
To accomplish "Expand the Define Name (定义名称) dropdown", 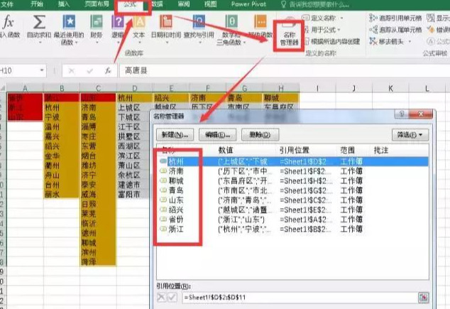I will (x=342, y=18).
